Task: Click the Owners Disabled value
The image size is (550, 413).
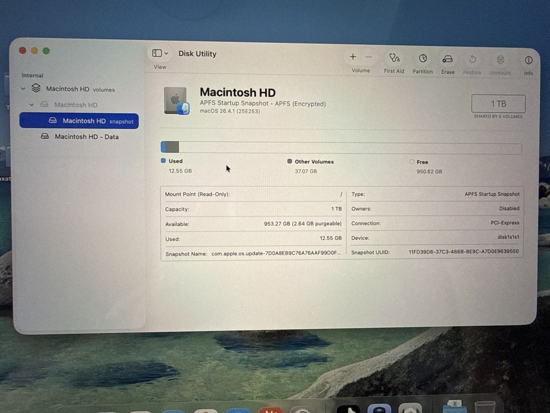Action: (x=509, y=208)
